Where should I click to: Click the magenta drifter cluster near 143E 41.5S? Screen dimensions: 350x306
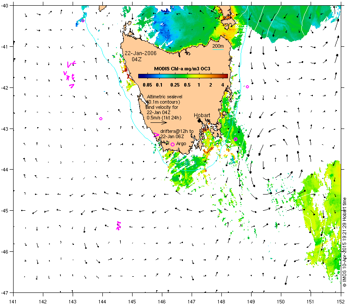pyautogui.click(x=70, y=75)
